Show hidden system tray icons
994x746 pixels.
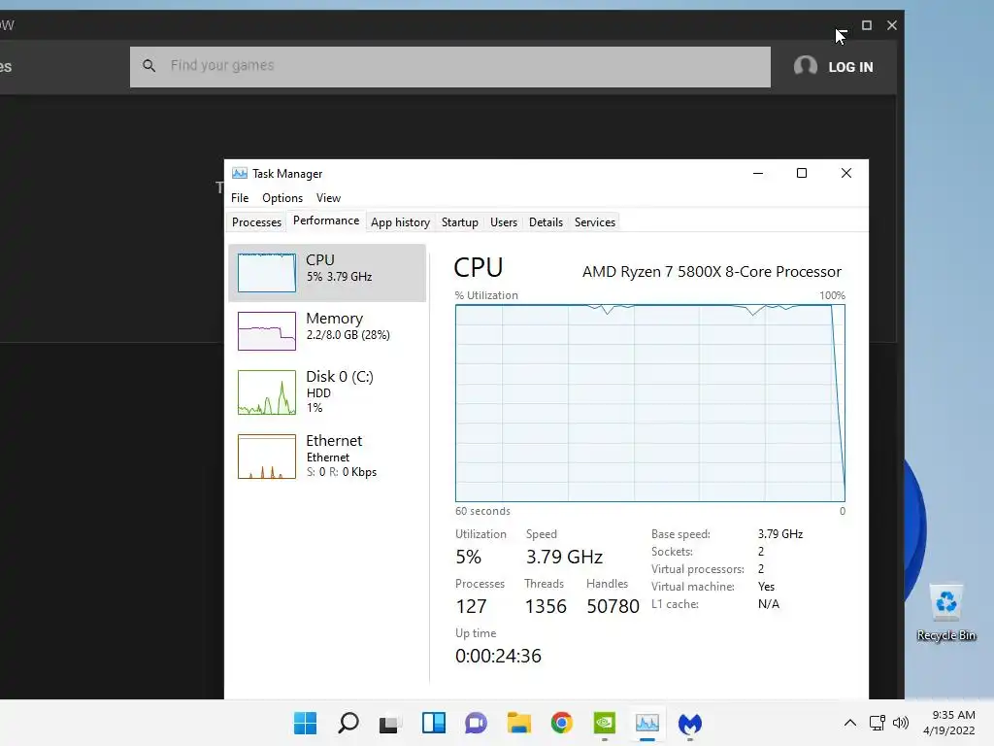[850, 723]
